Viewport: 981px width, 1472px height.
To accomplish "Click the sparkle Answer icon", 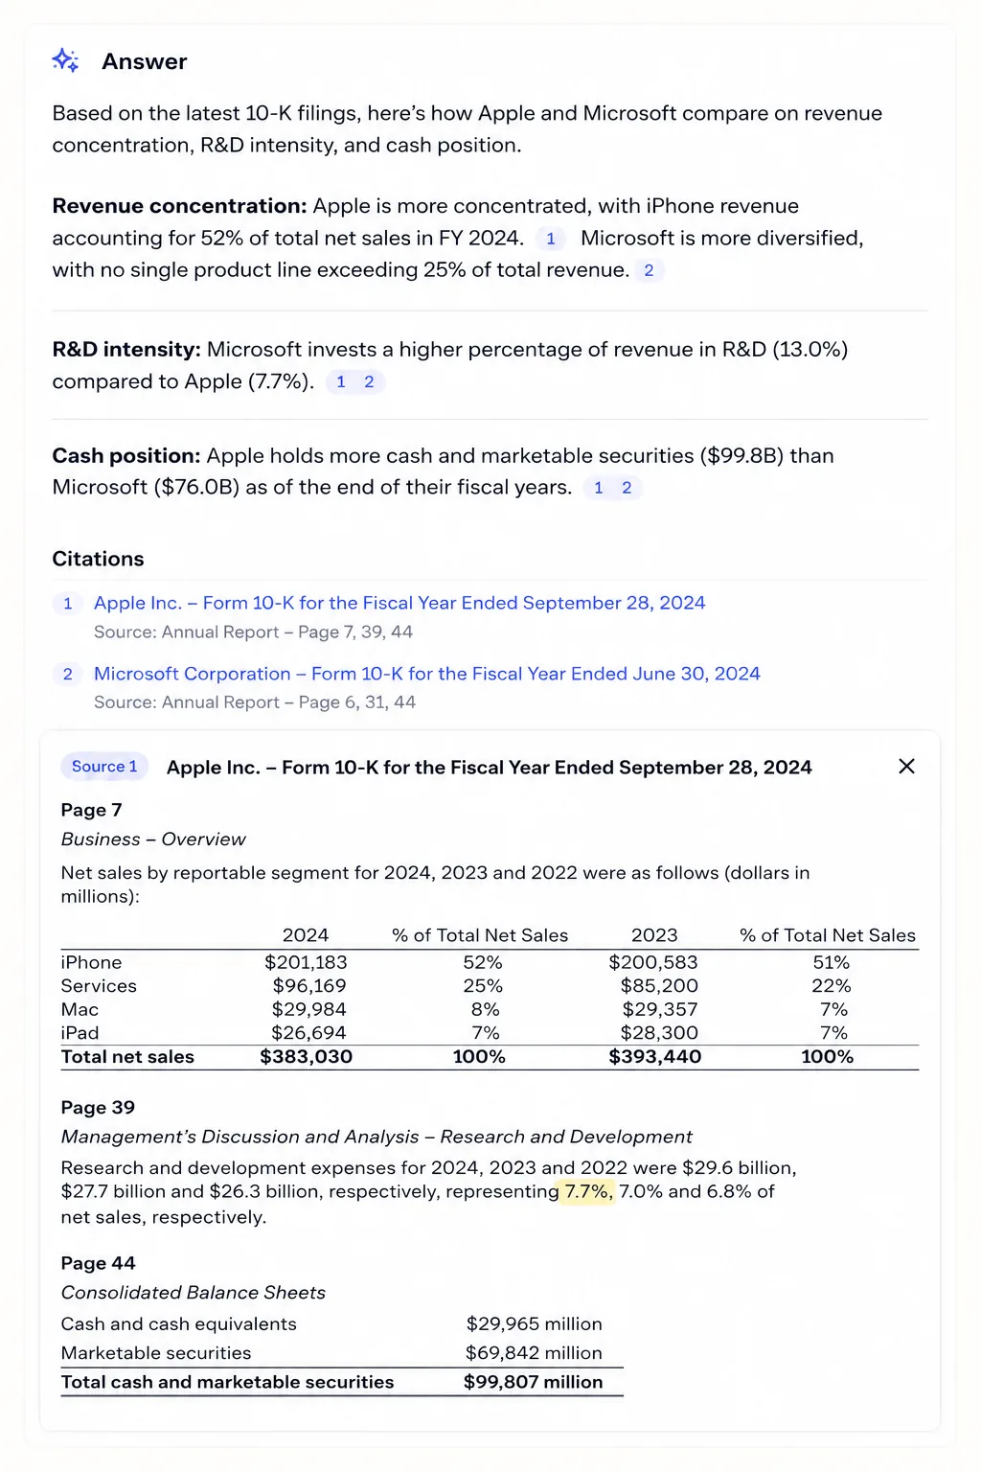I will pos(65,60).
